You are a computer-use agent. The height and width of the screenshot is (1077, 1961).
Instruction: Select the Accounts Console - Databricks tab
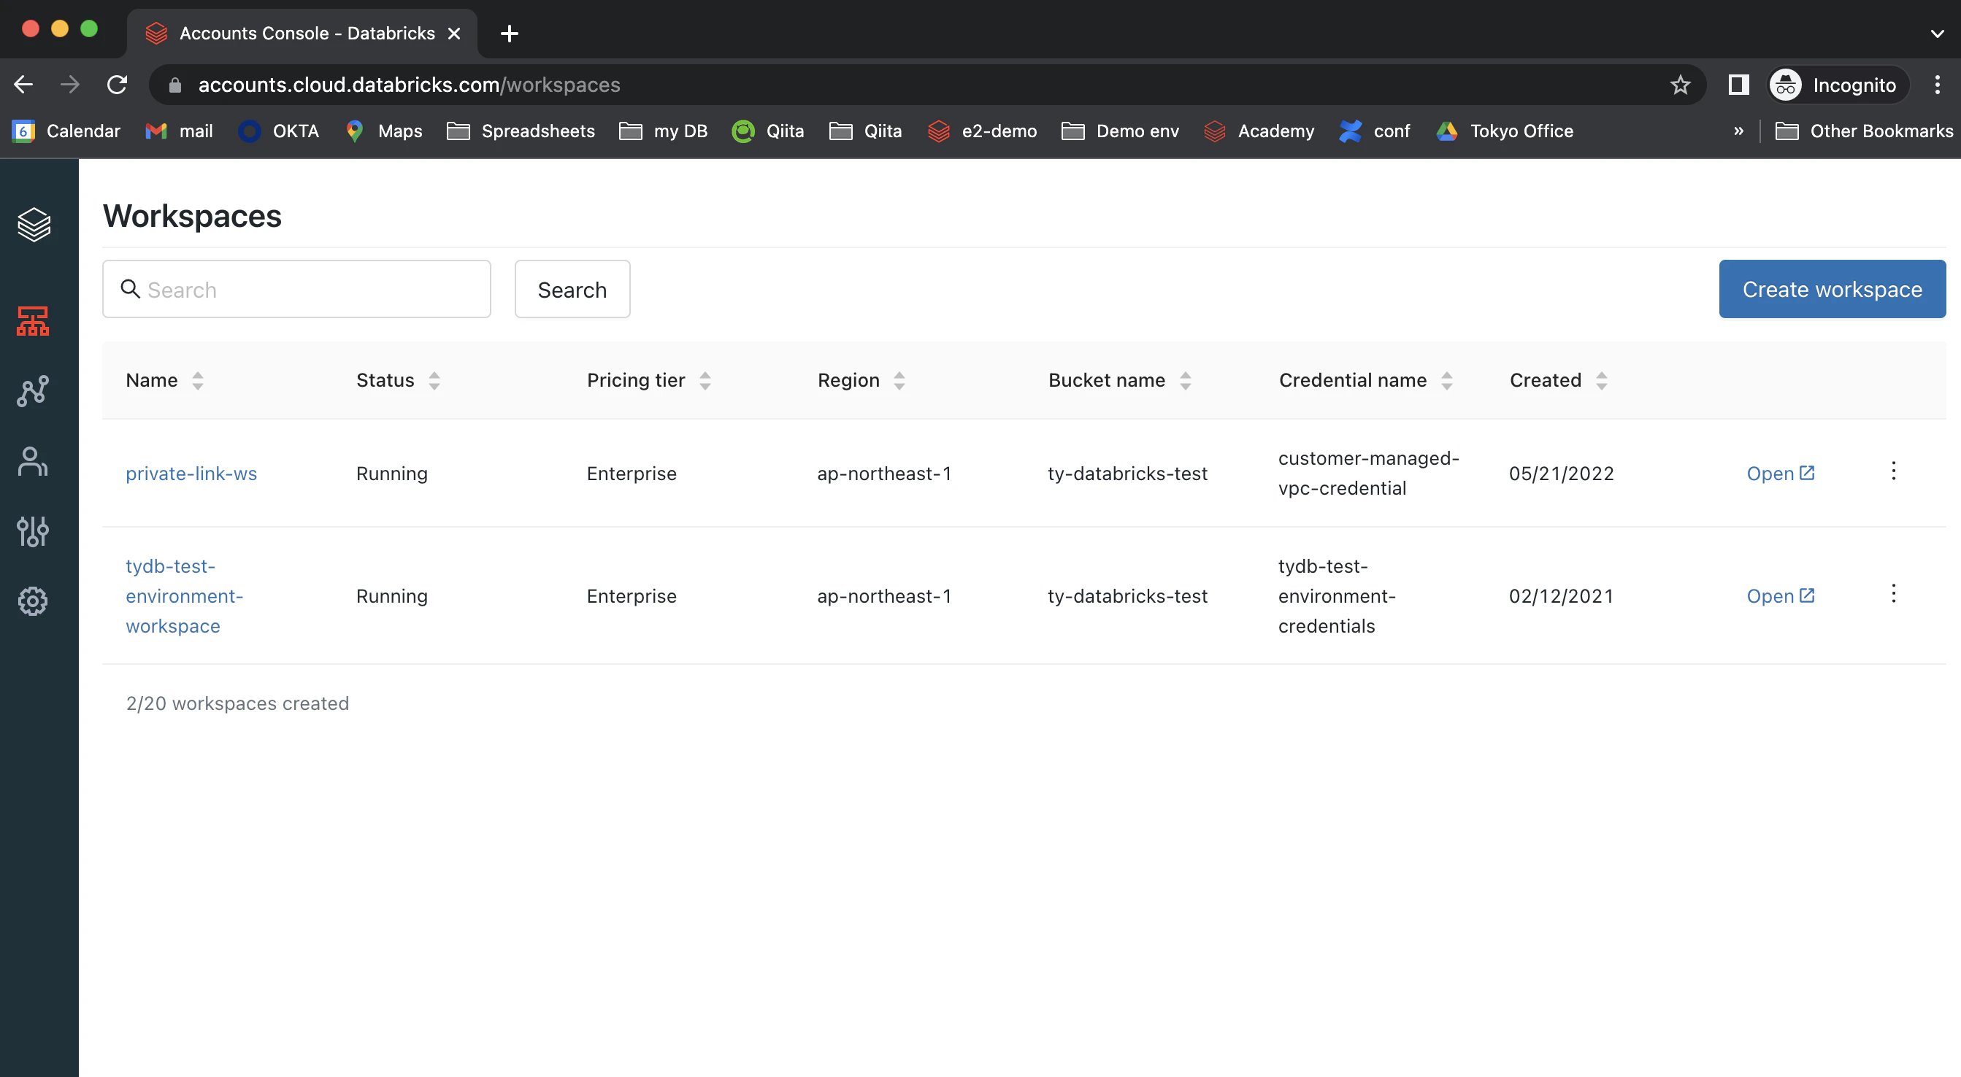[302, 34]
